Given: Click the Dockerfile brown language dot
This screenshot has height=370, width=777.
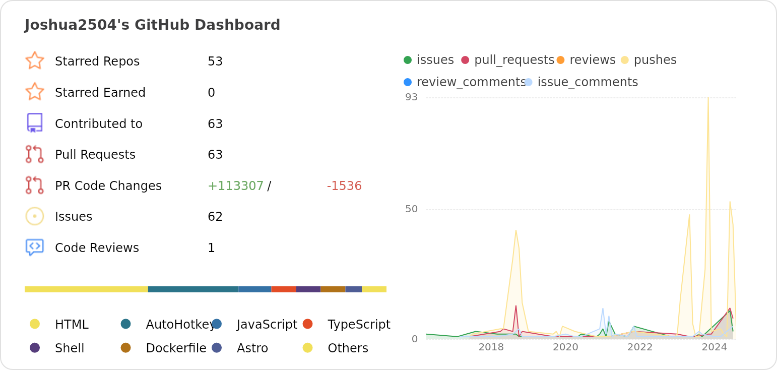Looking at the screenshot, I should pyautogui.click(x=126, y=347).
